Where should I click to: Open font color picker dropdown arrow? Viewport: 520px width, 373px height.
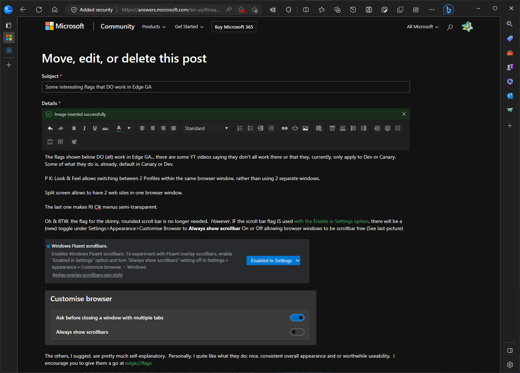129,128
